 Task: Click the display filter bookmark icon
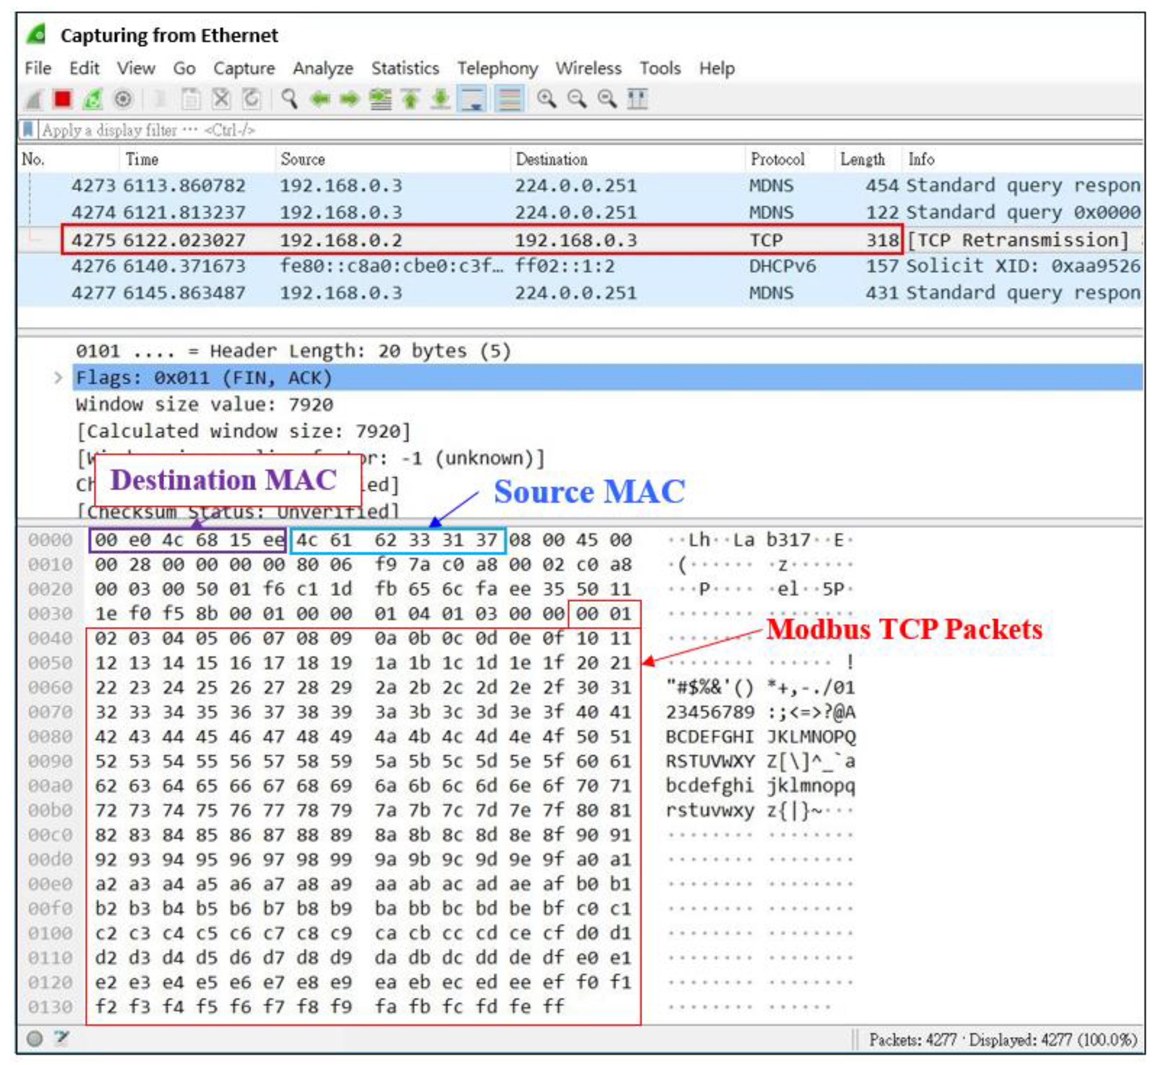[x=28, y=130]
